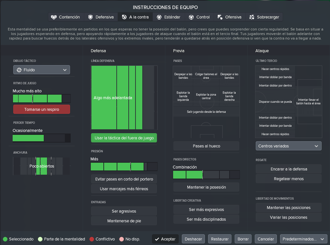Open the Dibujo táctico Fluido dropdown
The image size is (330, 245).
(x=42, y=70)
